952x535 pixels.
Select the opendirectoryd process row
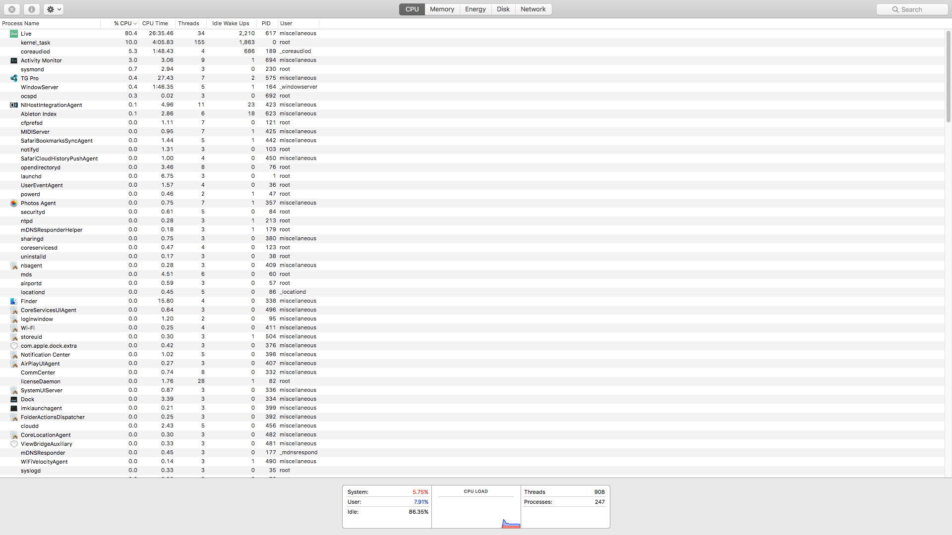coord(472,167)
